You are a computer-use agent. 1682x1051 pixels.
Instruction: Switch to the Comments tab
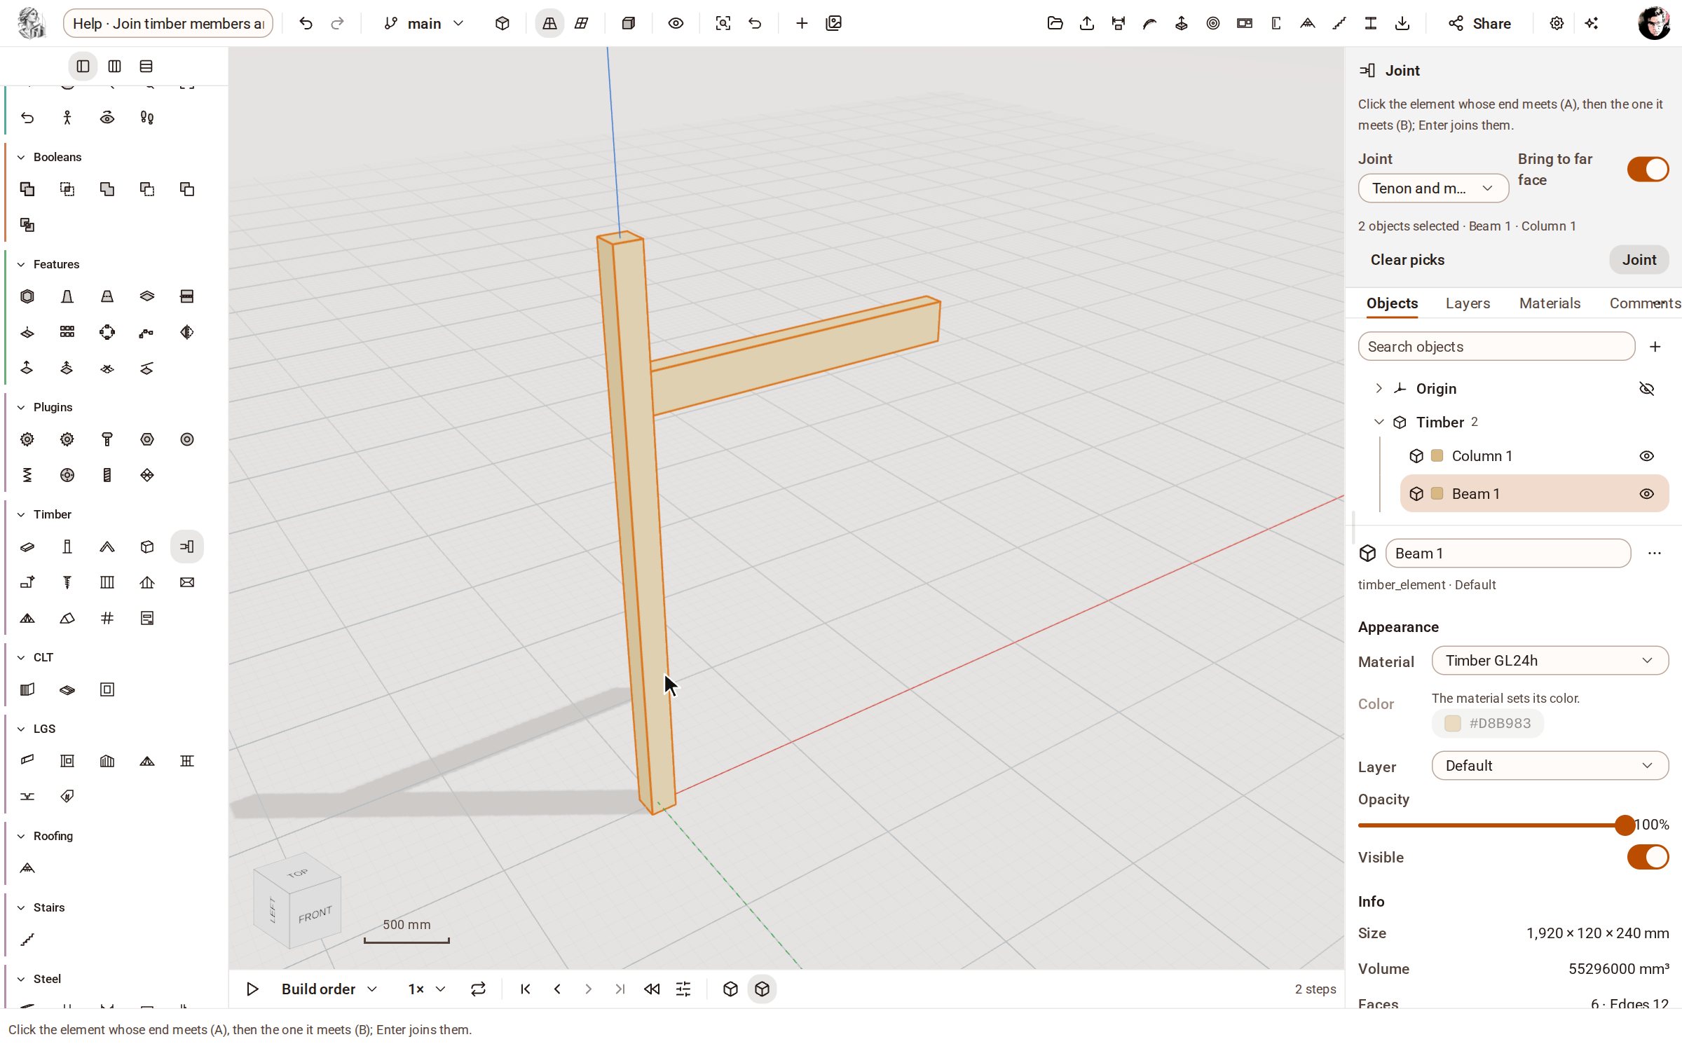1645,303
